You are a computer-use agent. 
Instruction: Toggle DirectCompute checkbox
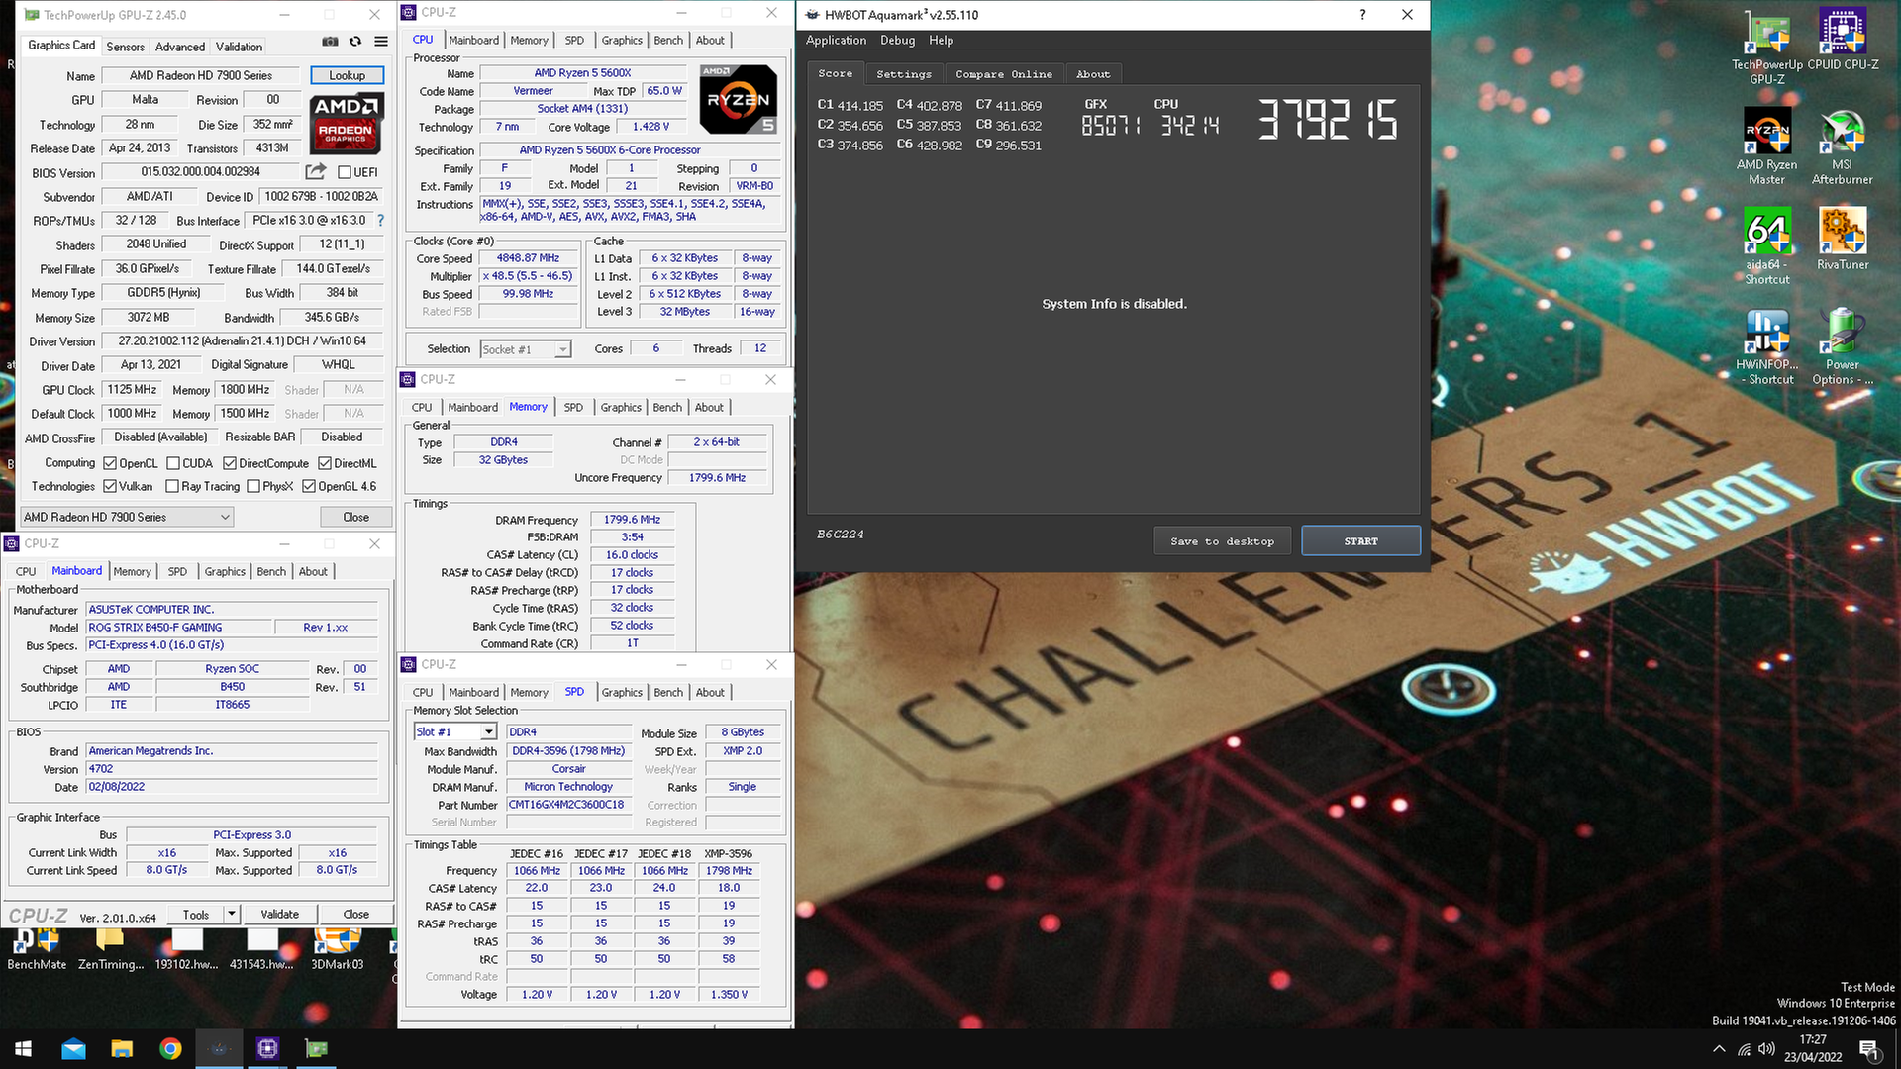[230, 463]
